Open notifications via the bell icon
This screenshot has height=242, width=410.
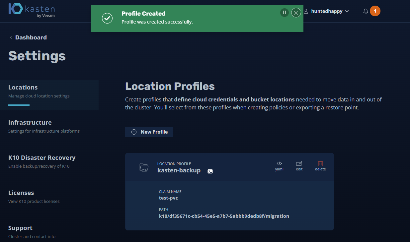(x=366, y=11)
